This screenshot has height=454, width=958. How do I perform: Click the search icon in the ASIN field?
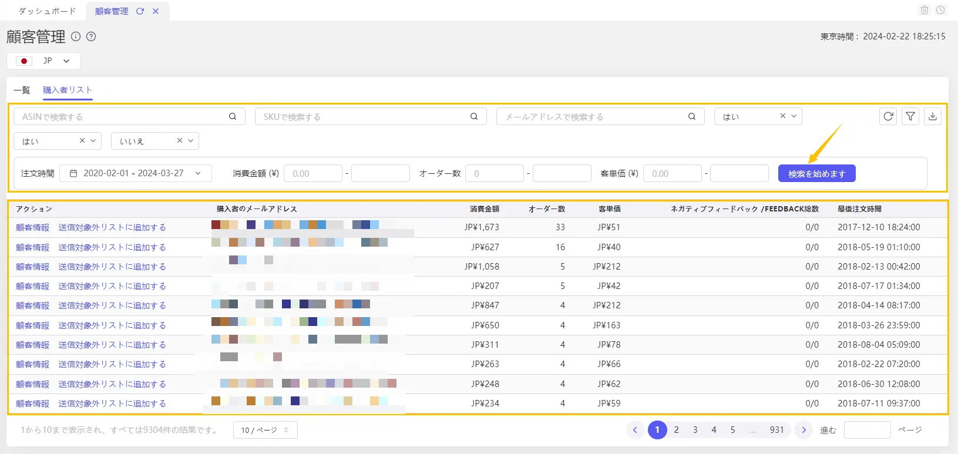pyautogui.click(x=233, y=116)
